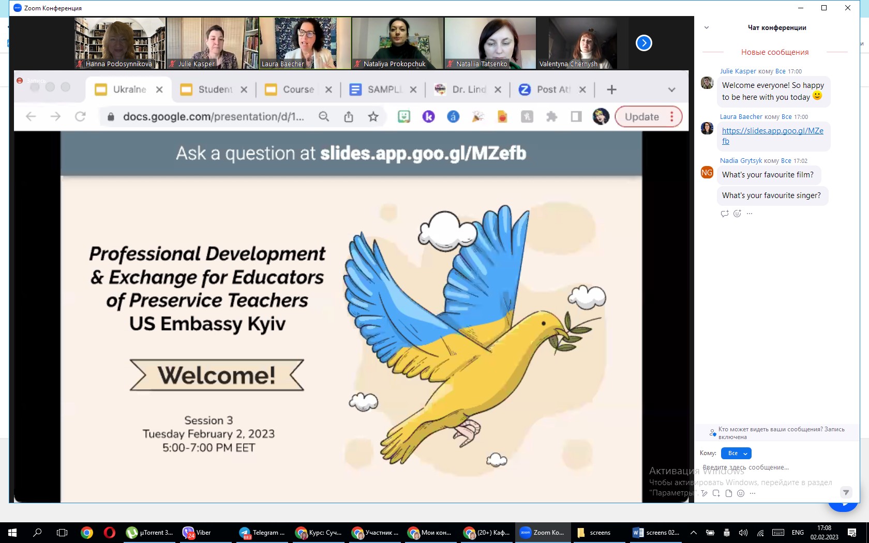869x543 pixels.
Task: Click reply icon below the favourite singer message
Action: pos(724,214)
